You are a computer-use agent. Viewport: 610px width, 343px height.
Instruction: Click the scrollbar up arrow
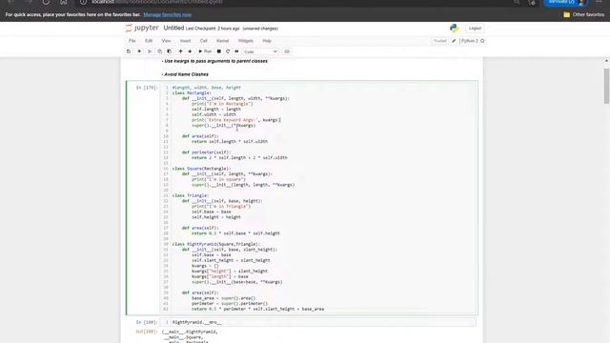(606, 61)
